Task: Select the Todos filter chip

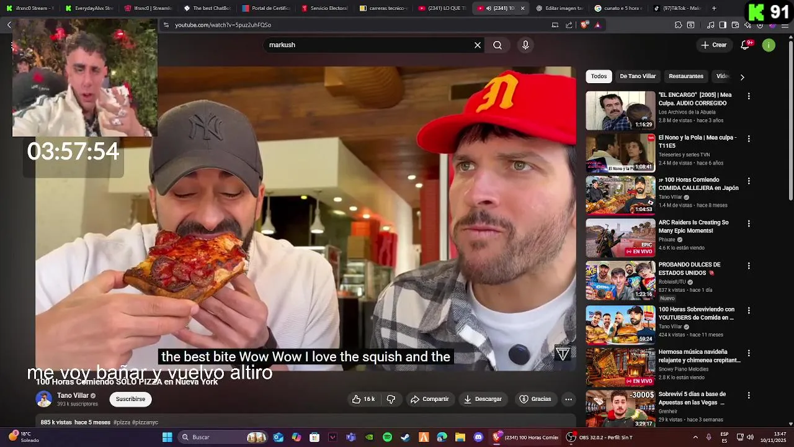Action: [599, 76]
